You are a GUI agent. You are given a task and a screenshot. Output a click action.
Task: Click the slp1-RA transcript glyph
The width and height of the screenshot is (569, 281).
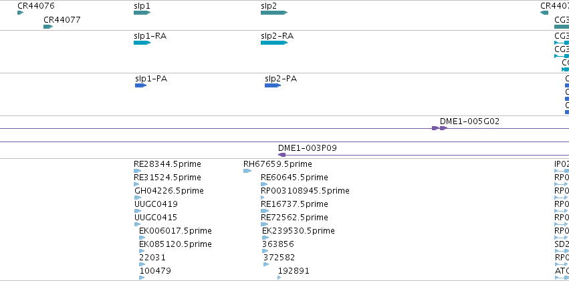click(x=142, y=43)
